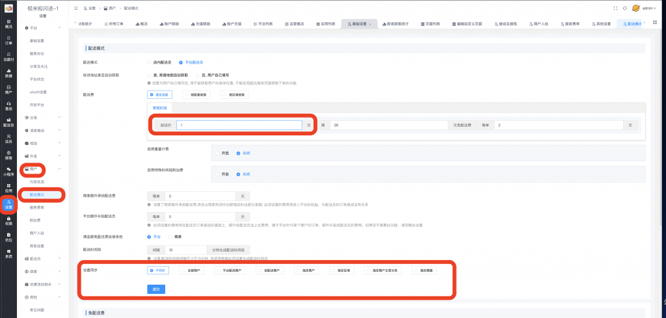Screen dimensions: 666x318
Task: Choose 是, 高德地图自动获取 radio option
Action: coord(149,75)
